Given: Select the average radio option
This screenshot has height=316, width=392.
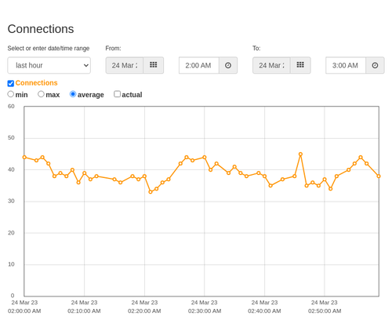Looking at the screenshot, I should 73,94.
